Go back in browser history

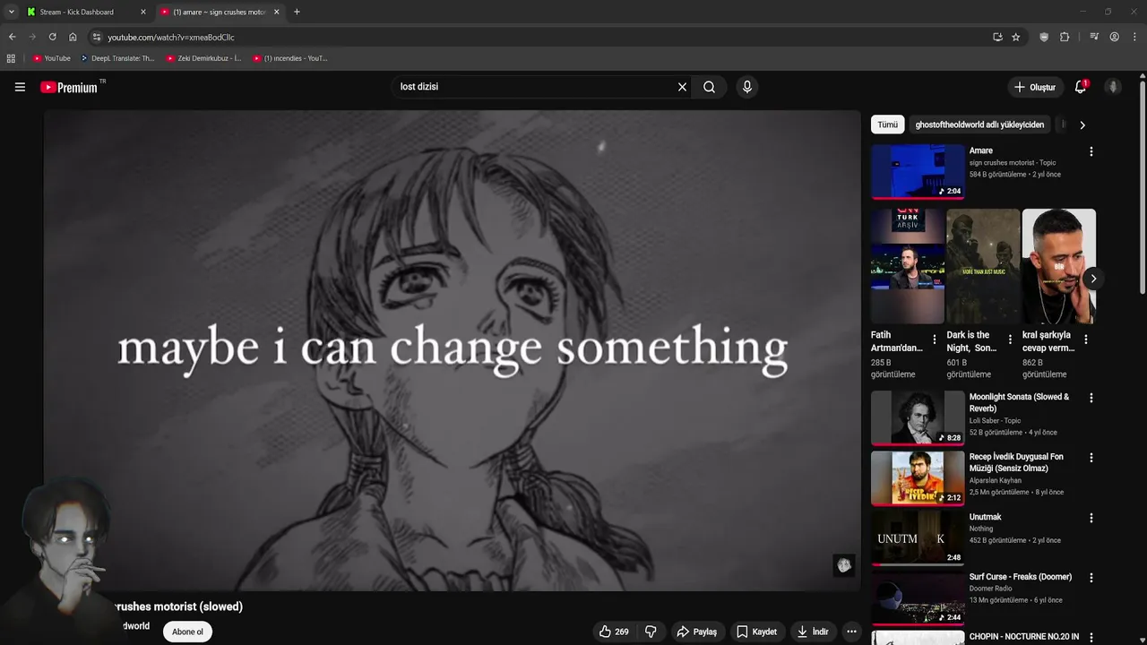click(12, 37)
